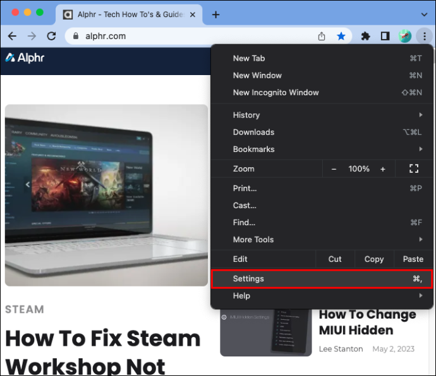The width and height of the screenshot is (436, 376).
Task: Select Find... from the menu
Action: pyautogui.click(x=322, y=223)
